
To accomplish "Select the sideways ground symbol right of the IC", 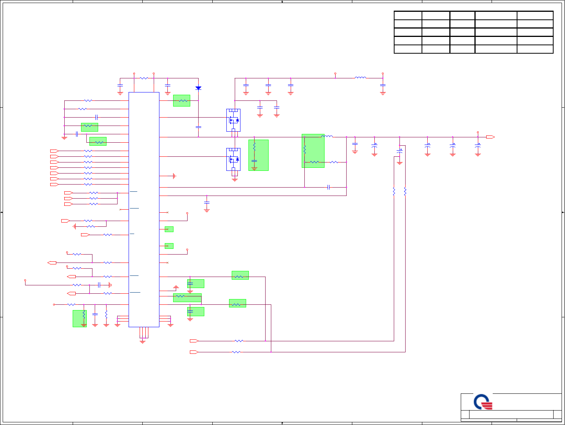I will click(174, 176).
